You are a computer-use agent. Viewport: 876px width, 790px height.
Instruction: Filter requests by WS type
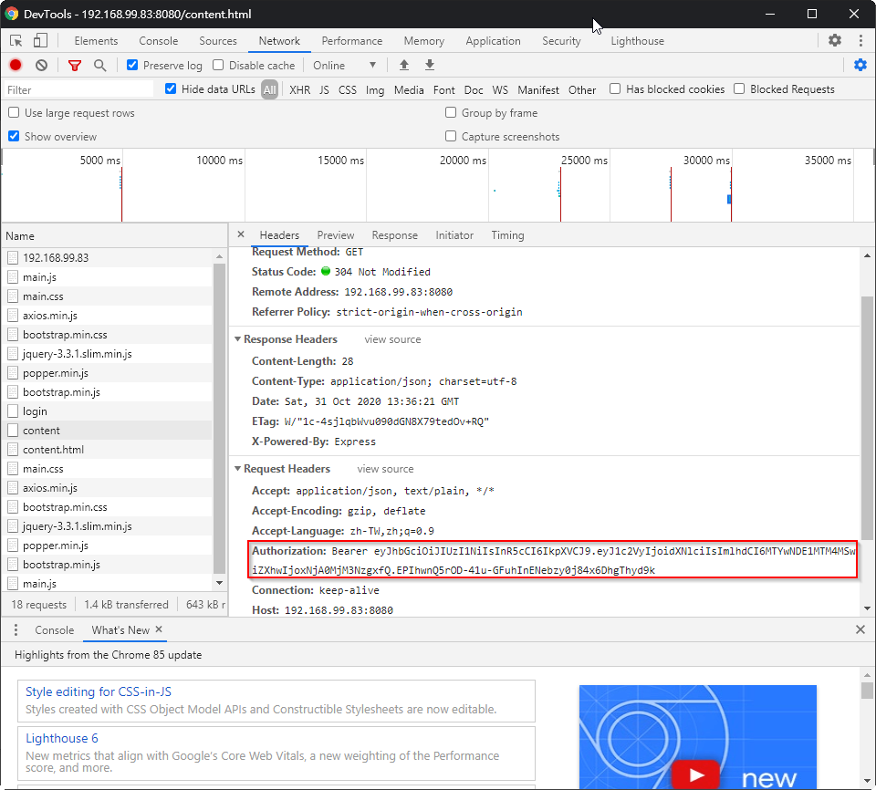click(x=500, y=90)
